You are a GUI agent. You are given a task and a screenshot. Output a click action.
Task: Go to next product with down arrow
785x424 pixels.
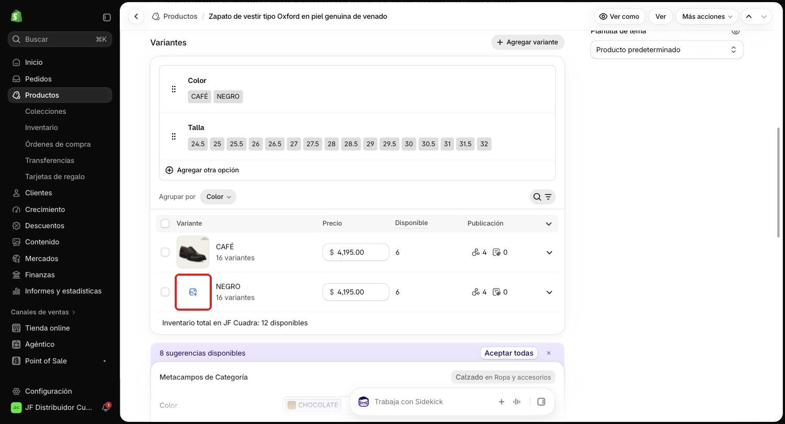764,16
